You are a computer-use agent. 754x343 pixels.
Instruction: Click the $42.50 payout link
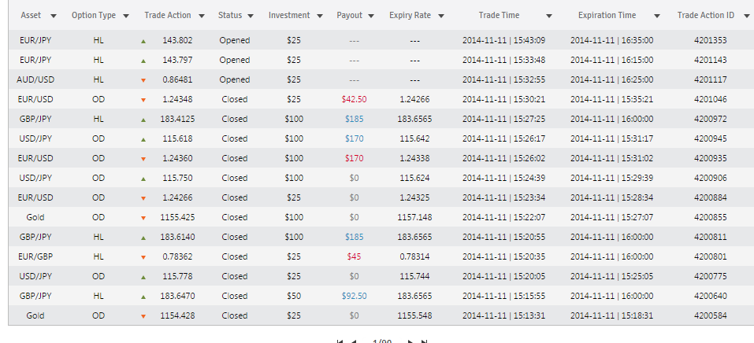(x=354, y=99)
